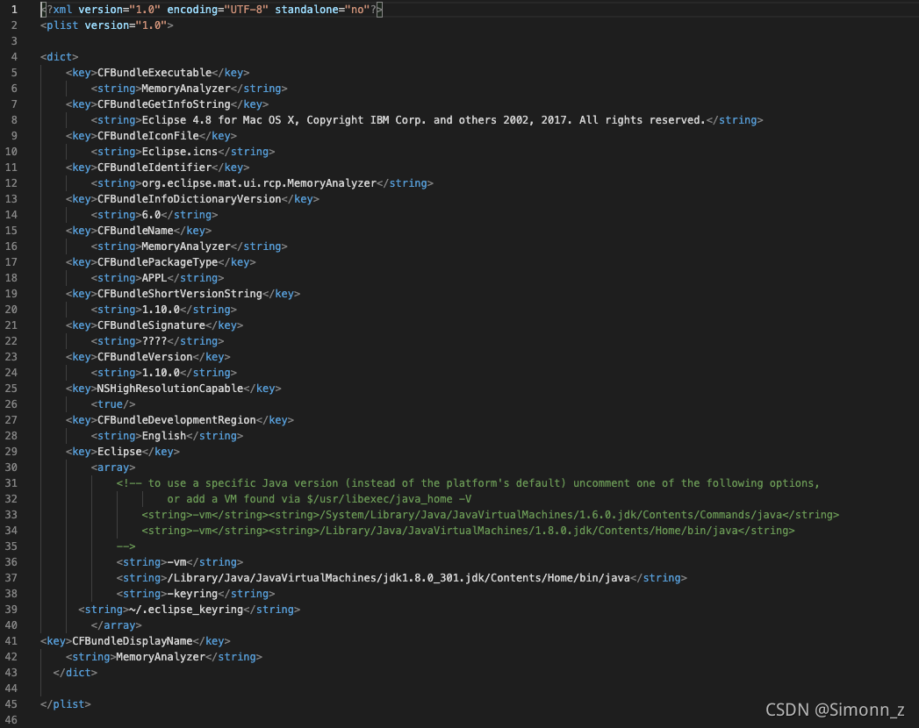
Task: Click the opening <array> tag
Action: coord(113,468)
